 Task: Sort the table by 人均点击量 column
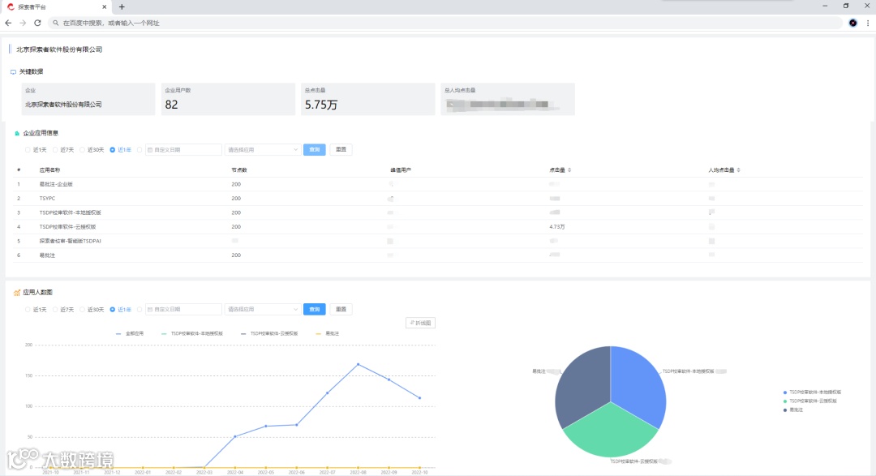pyautogui.click(x=739, y=169)
